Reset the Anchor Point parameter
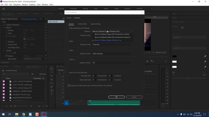The width and height of the screenshot is (209, 117). (x=46, y=45)
